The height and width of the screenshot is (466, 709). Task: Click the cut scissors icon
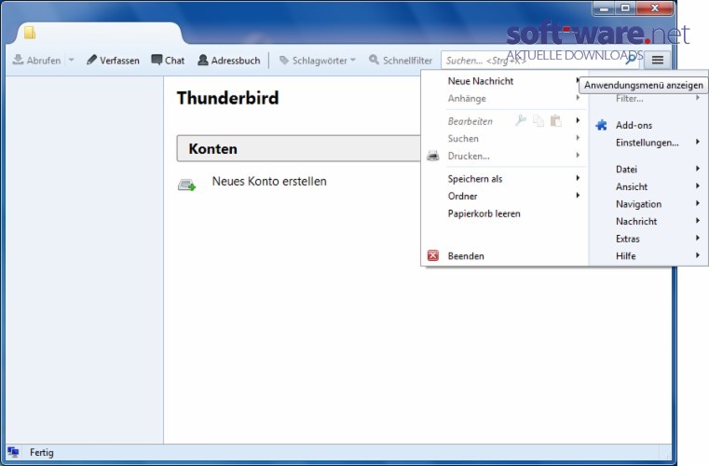point(521,121)
